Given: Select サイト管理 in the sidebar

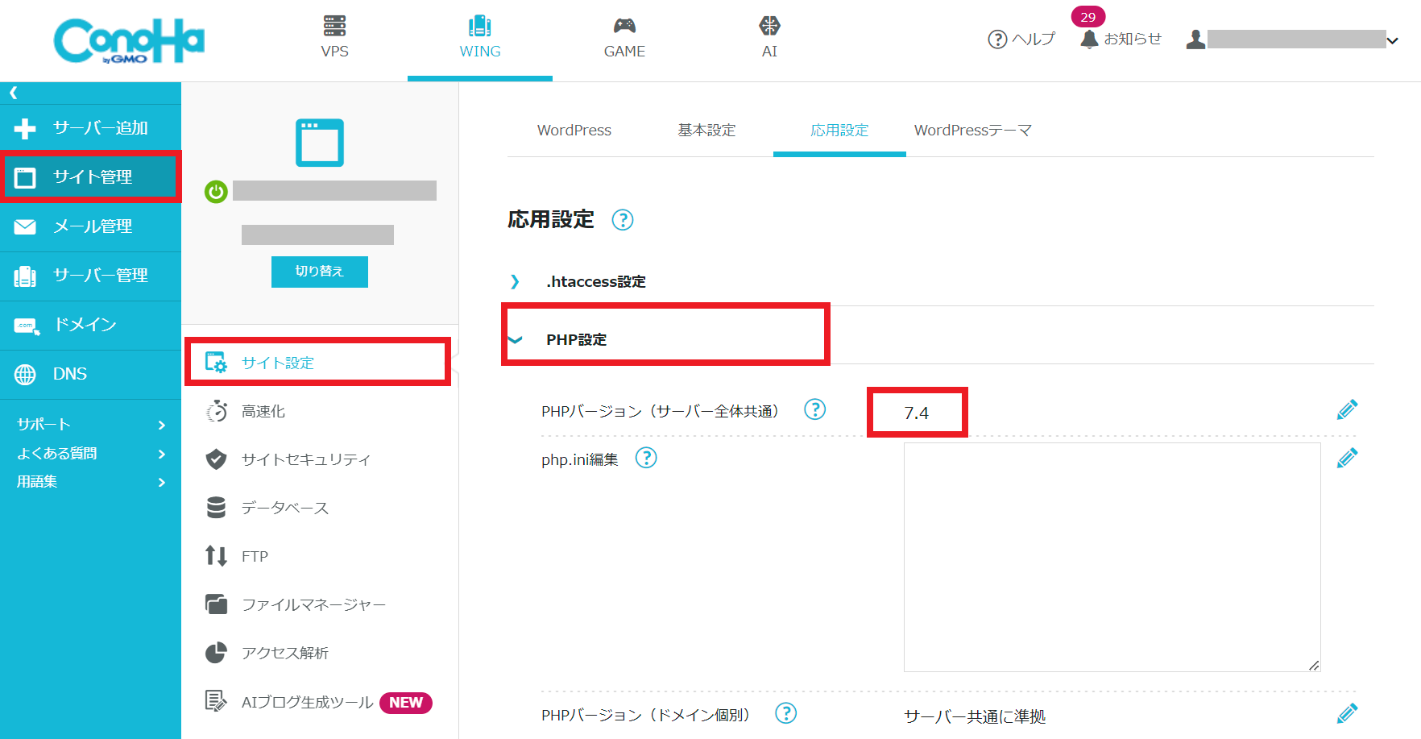Looking at the screenshot, I should (x=90, y=176).
